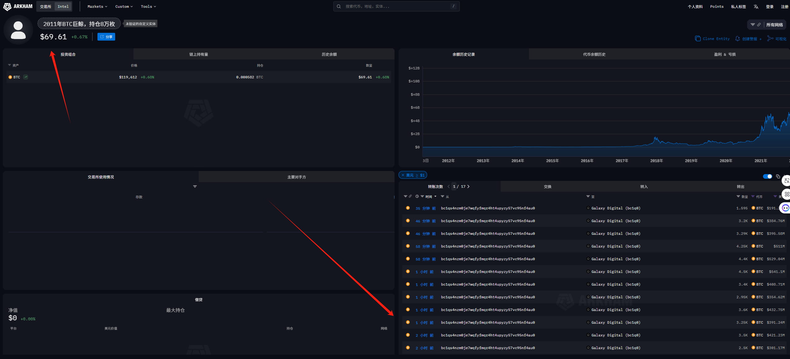
Task: Click the entity name label 2011年BTC巨鲸
Action: tap(79, 24)
